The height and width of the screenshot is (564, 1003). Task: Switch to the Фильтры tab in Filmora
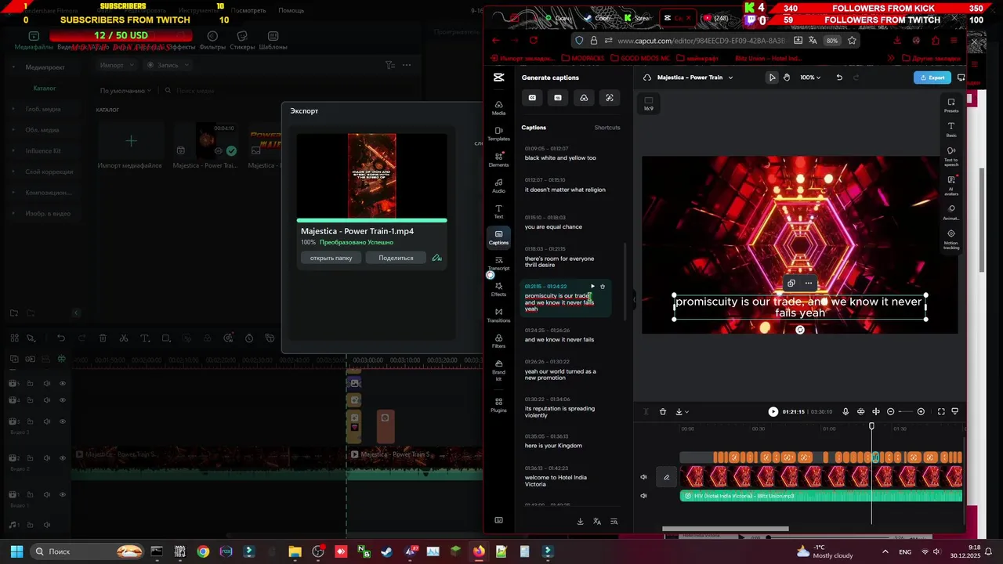pos(212,41)
